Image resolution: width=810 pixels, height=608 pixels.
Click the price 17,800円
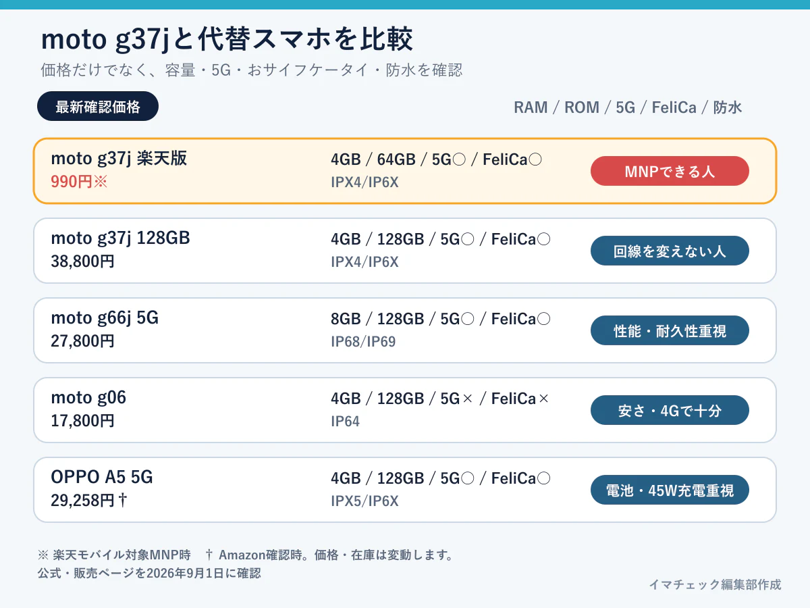point(82,421)
